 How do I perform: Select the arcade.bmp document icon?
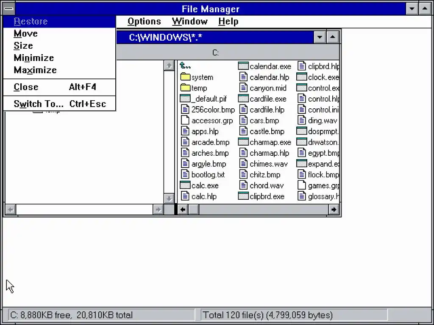(185, 142)
